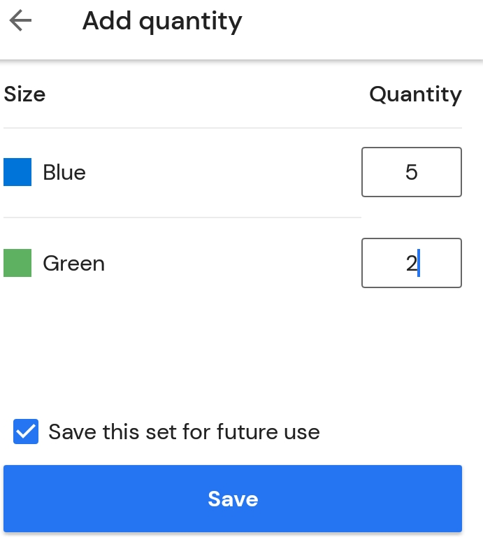Click the blue color square icon
Image resolution: width=483 pixels, height=542 pixels.
tap(17, 172)
